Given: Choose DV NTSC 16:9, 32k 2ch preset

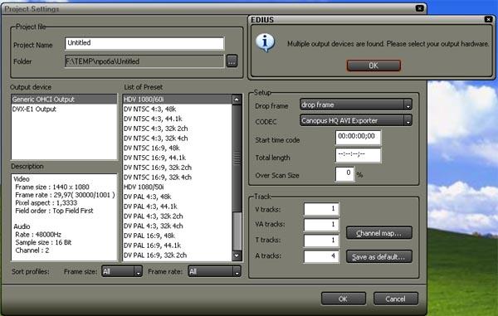Looking at the screenshot, I should coord(178,168).
